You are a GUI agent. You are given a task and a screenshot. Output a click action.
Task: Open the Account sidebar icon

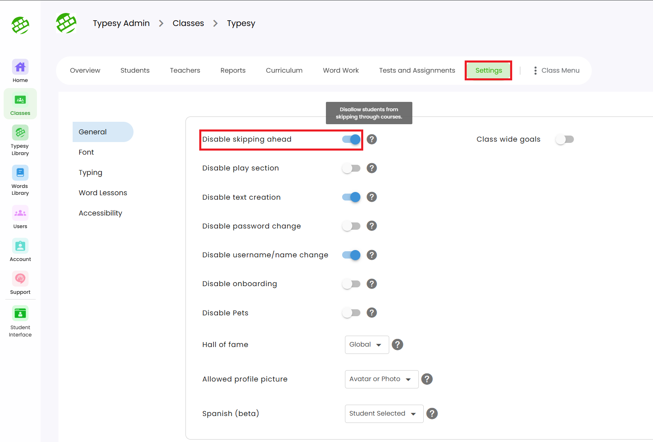click(x=20, y=246)
